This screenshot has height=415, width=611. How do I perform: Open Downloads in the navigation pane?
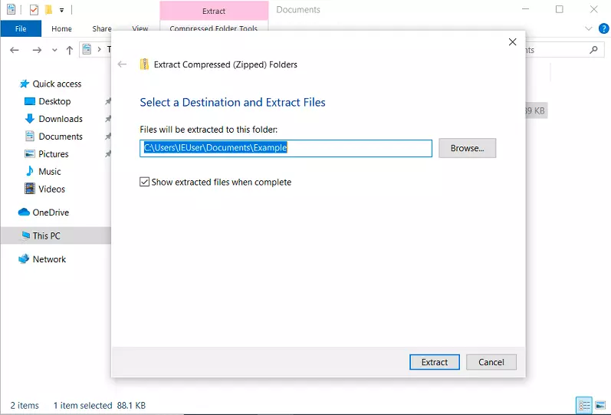click(61, 119)
